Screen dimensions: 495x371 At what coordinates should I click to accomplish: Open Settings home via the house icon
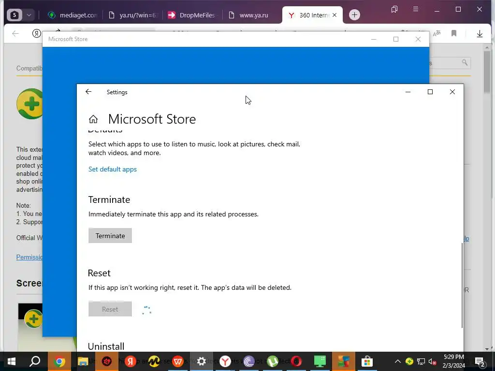tap(93, 119)
